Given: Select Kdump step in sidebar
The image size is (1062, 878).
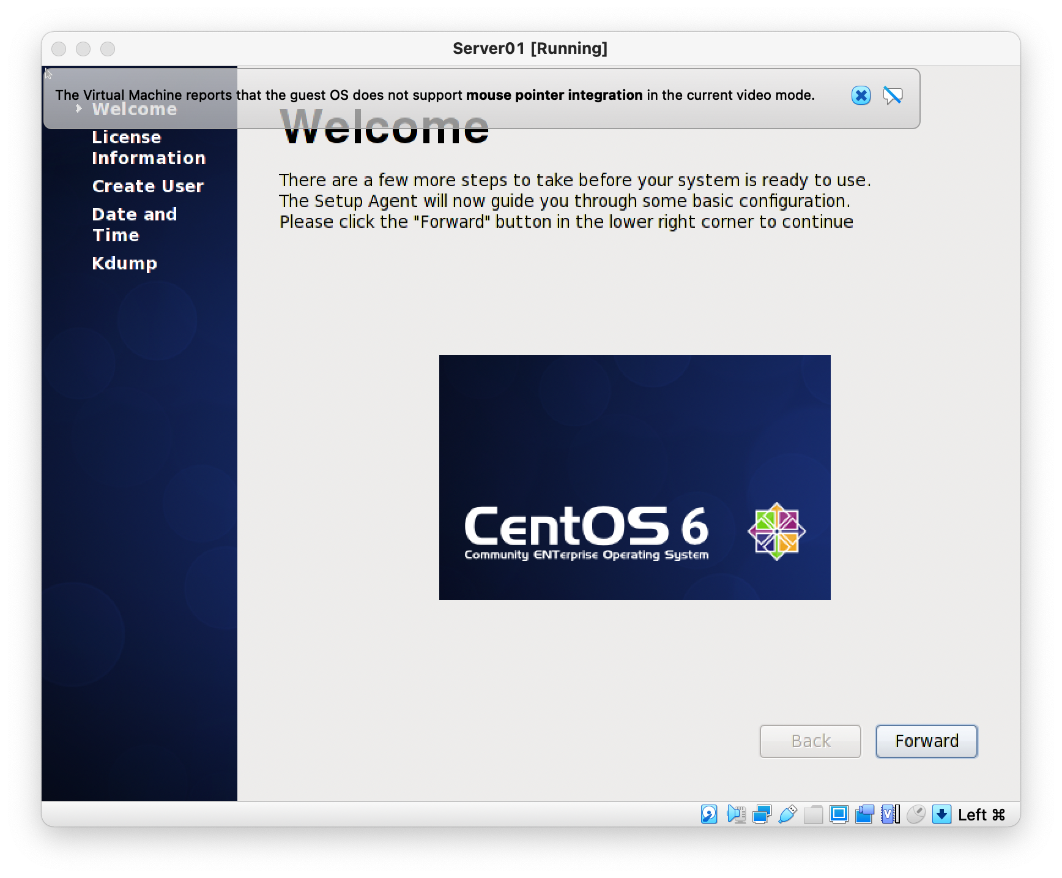Looking at the screenshot, I should point(125,263).
